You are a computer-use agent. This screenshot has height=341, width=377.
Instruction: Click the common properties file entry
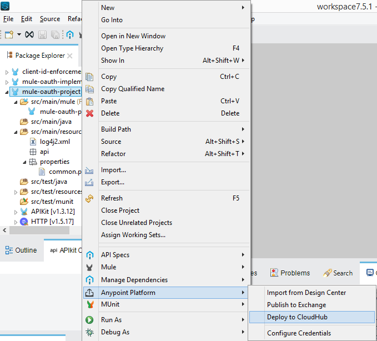[65, 172]
